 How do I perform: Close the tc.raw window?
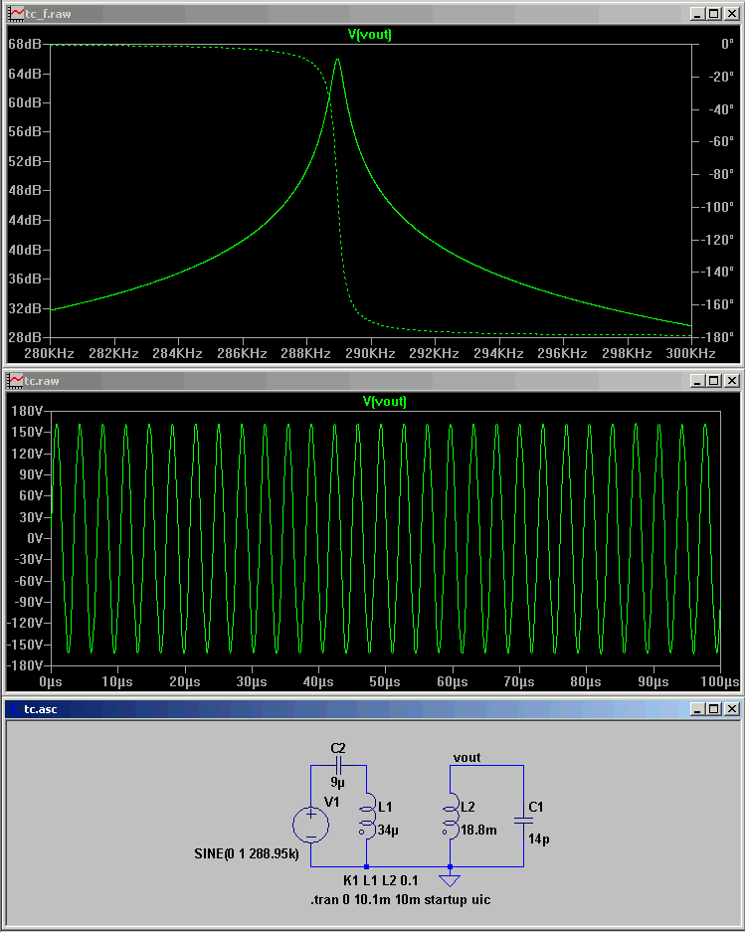pyautogui.click(x=732, y=380)
